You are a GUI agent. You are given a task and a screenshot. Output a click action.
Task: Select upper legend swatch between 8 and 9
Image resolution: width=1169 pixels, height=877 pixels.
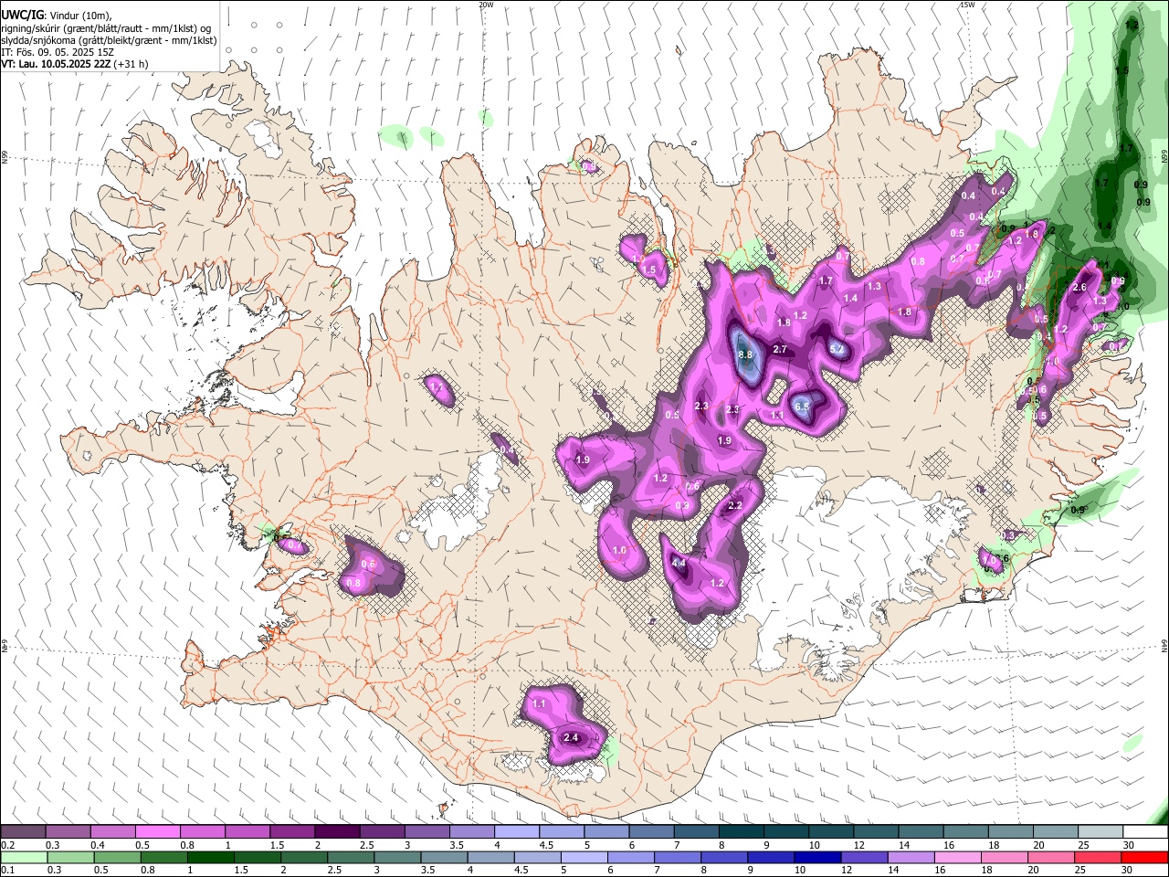742,831
